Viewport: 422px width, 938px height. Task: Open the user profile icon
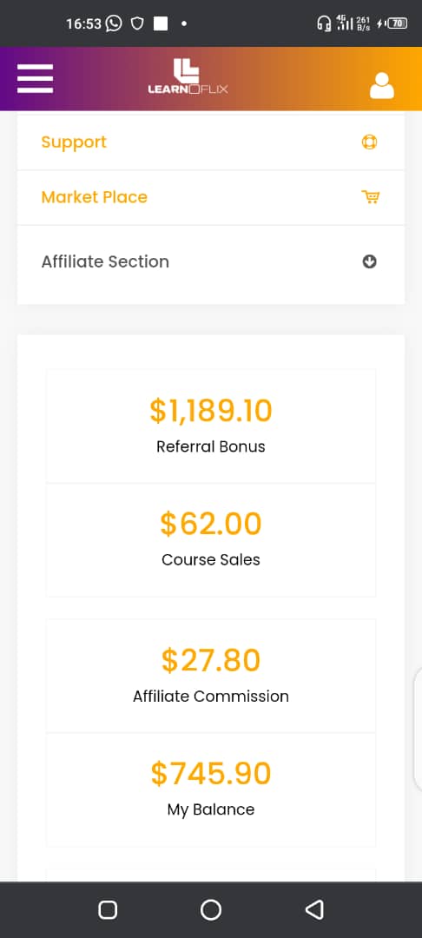pos(382,85)
